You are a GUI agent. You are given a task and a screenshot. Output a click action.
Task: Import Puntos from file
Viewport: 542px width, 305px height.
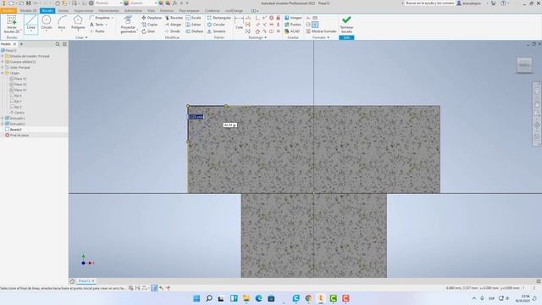tap(292, 25)
